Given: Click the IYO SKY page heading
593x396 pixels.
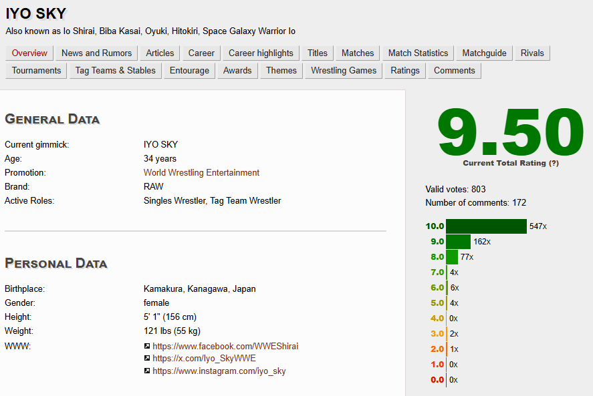Looking at the screenshot, I should tap(36, 13).
